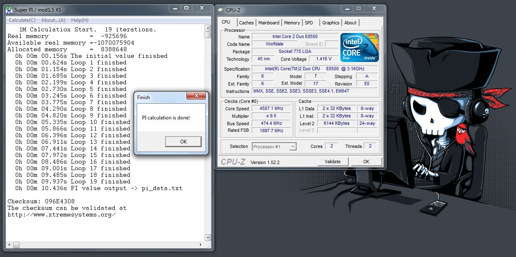Image resolution: width=516 pixels, height=257 pixels.
Task: Click the Super PI vertical scrollbar up arrow
Action: pyautogui.click(x=208, y=28)
